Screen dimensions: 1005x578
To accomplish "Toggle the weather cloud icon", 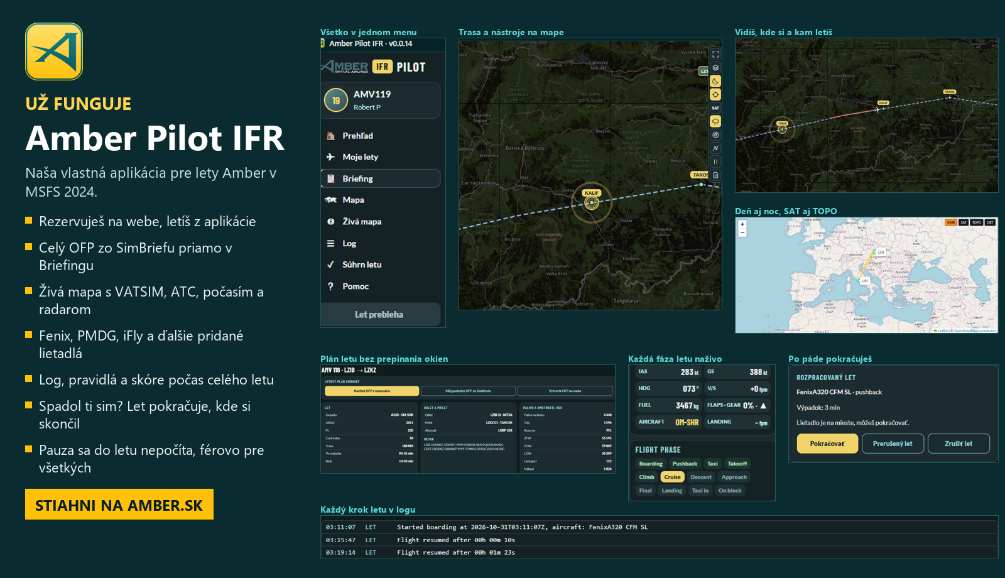I will click(715, 121).
